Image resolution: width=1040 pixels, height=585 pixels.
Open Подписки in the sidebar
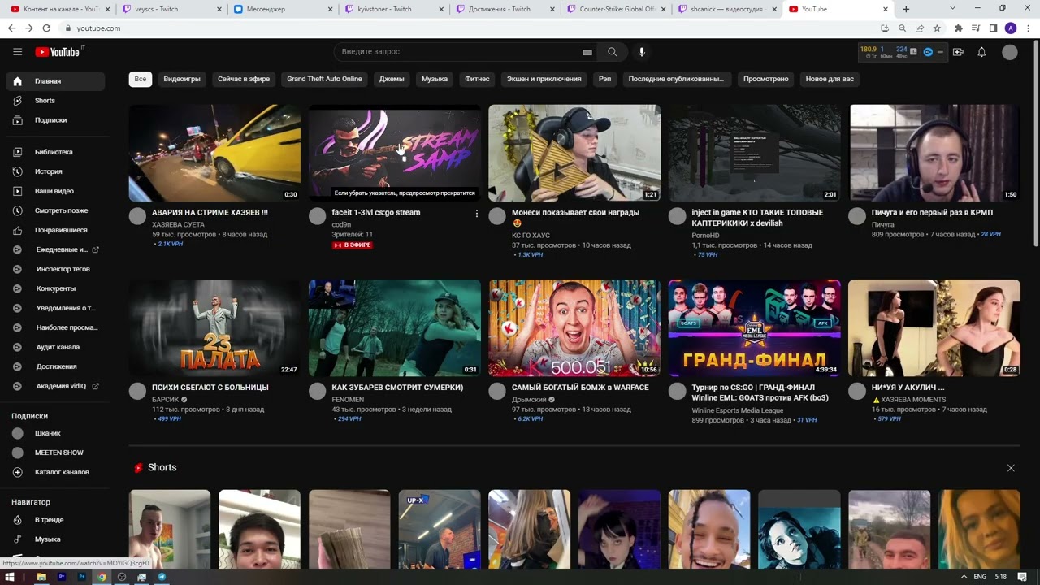pyautogui.click(x=55, y=120)
